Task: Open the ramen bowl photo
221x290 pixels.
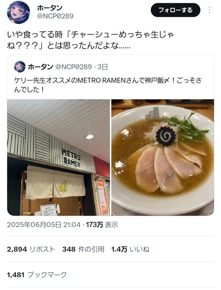Action: tap(163, 157)
